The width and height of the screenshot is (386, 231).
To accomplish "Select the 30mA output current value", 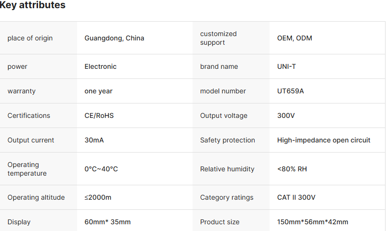I will click(94, 140).
